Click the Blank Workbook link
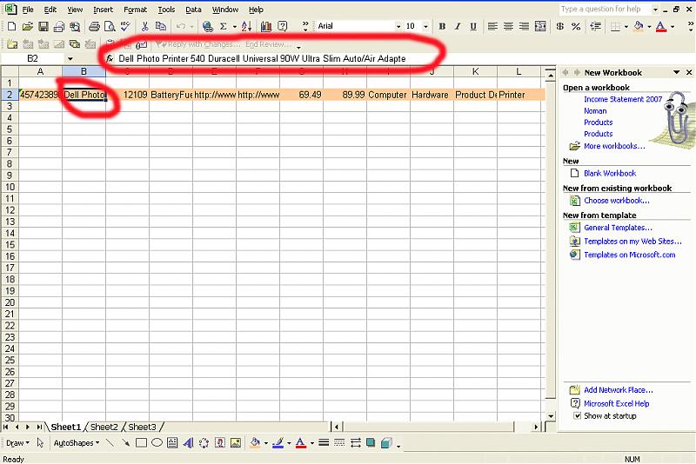This screenshot has height=464, width=696. click(610, 173)
